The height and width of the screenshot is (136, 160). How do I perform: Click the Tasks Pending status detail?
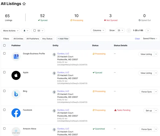(122, 110)
